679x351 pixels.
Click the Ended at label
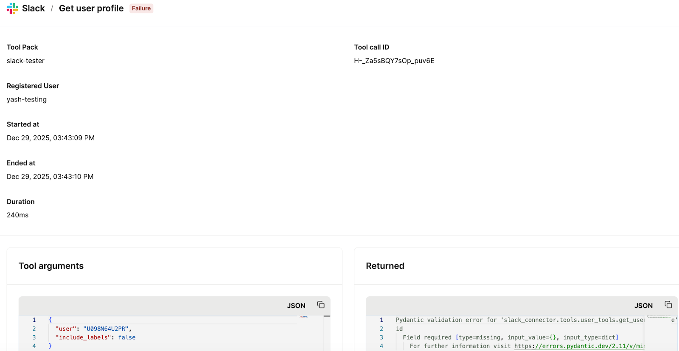click(x=21, y=163)
